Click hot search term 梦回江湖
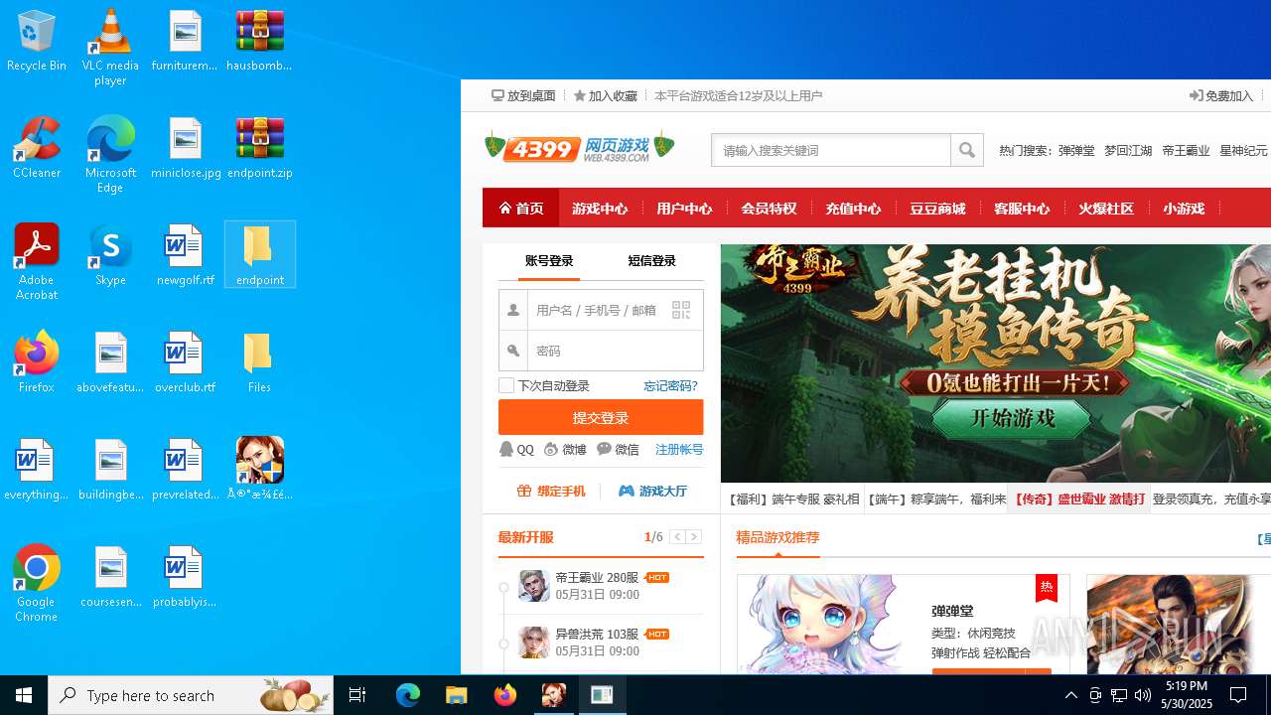This screenshot has width=1271, height=715. pyautogui.click(x=1128, y=150)
